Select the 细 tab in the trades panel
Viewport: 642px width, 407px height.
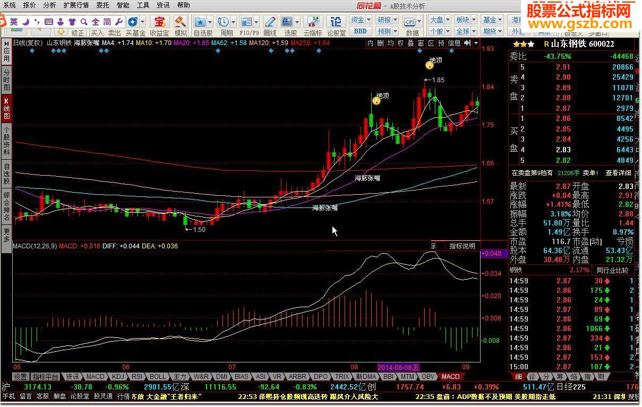pyautogui.click(x=518, y=377)
